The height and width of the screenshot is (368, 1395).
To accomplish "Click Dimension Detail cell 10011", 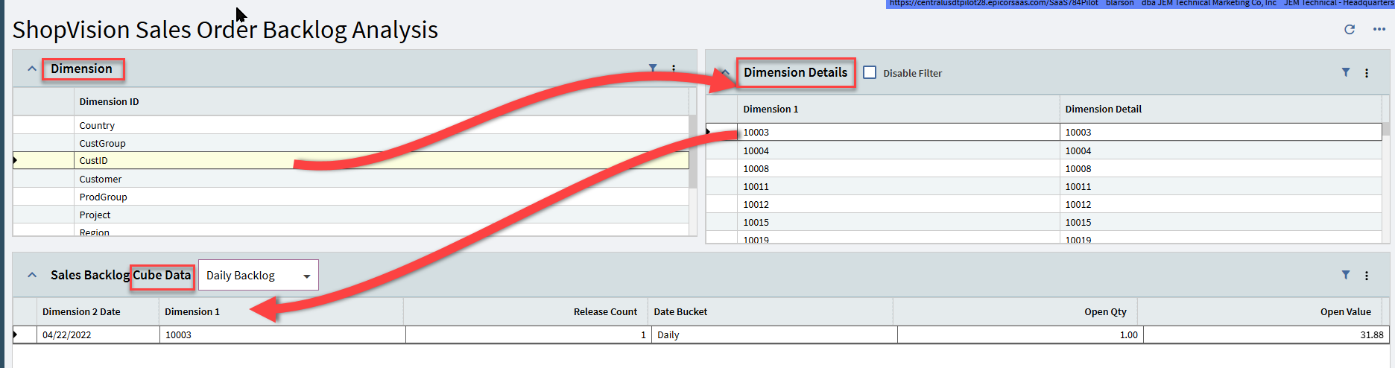I will 1221,186.
